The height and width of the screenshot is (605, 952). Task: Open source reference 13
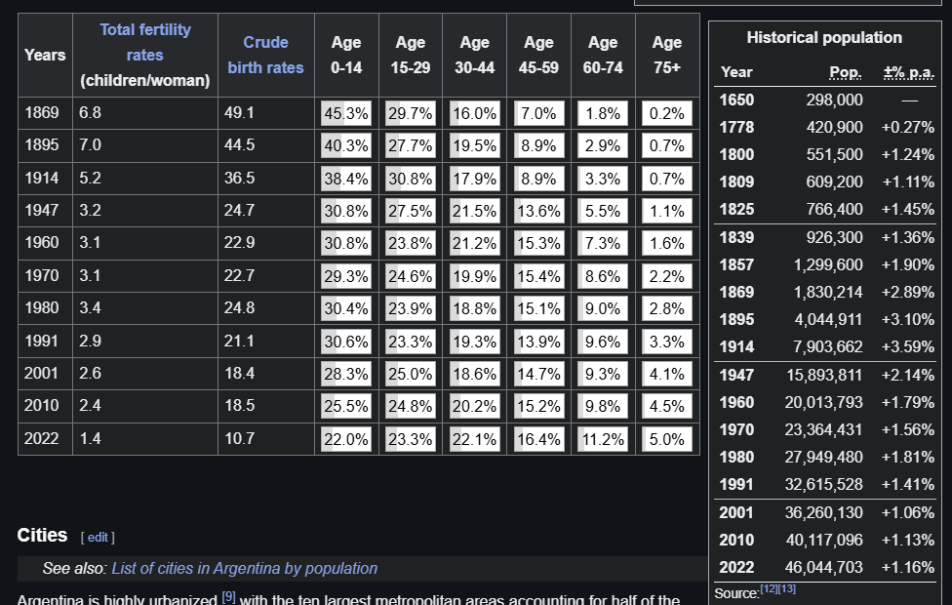point(789,589)
